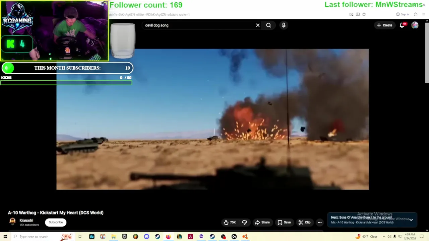Like the video showing 75K likes
429x241 pixels.
230,222
